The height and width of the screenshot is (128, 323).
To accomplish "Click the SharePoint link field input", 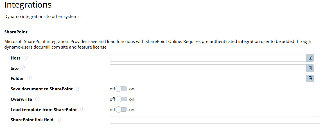I will [x=215, y=120].
